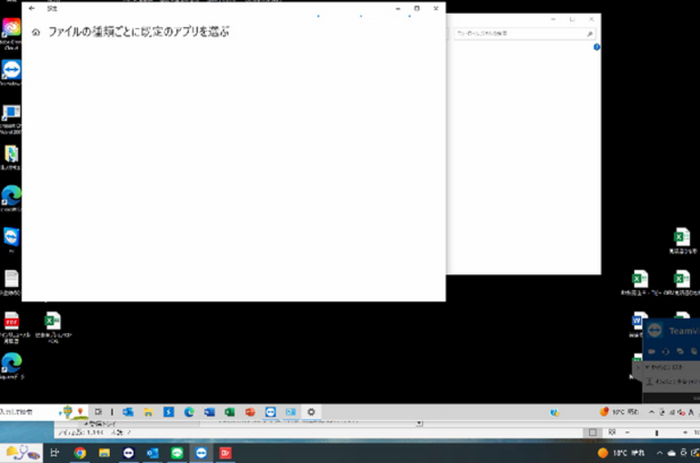Open Outlook from the bottom taskbar

click(x=152, y=452)
